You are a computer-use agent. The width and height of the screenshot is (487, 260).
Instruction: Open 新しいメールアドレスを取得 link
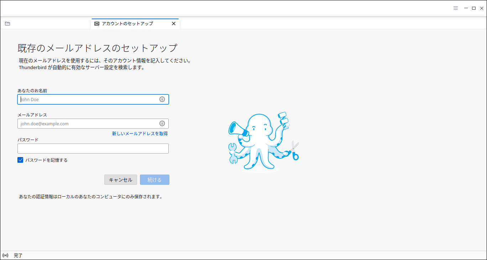click(x=140, y=134)
